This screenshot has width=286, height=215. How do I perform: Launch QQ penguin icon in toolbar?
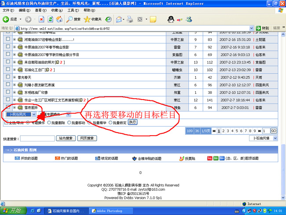171,19
